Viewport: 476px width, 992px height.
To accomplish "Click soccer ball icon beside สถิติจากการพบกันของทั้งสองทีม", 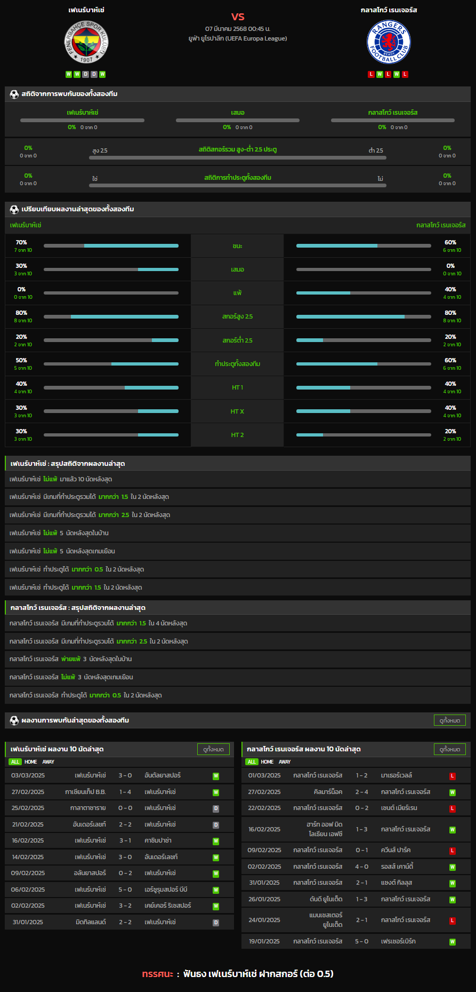I will [x=14, y=94].
